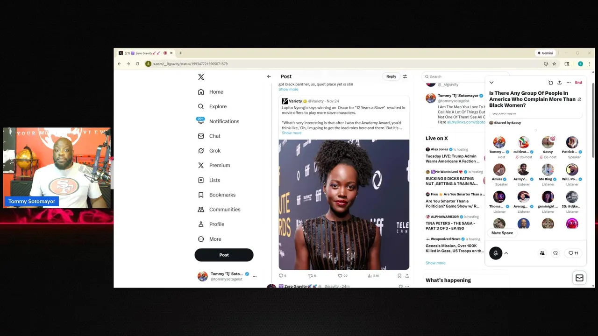Screen dimensions: 598x336
Task: Select co-host cultivat... avatar in Space
Action: tap(523, 142)
